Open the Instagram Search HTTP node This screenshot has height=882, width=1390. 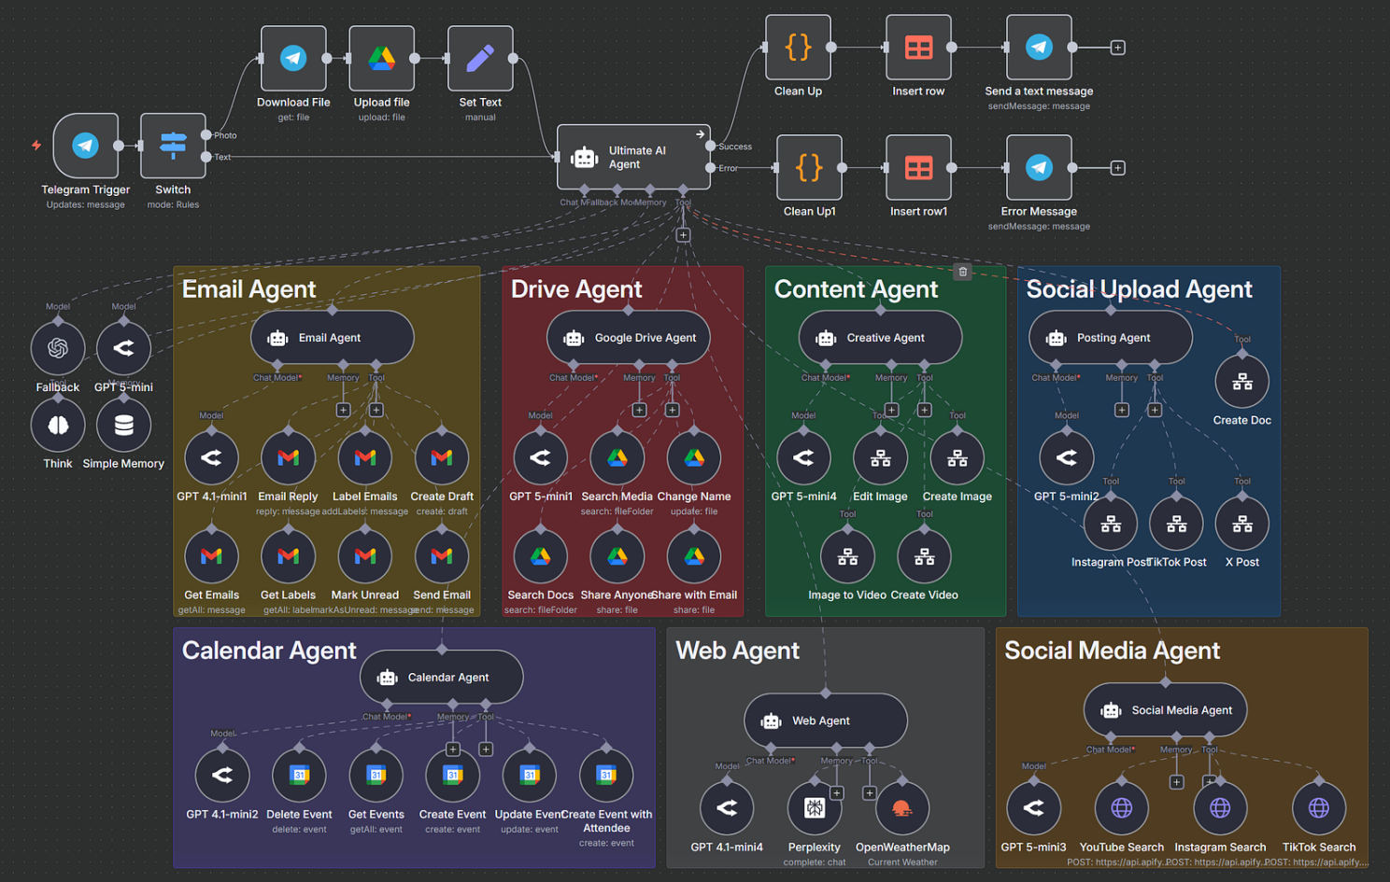1220,808
